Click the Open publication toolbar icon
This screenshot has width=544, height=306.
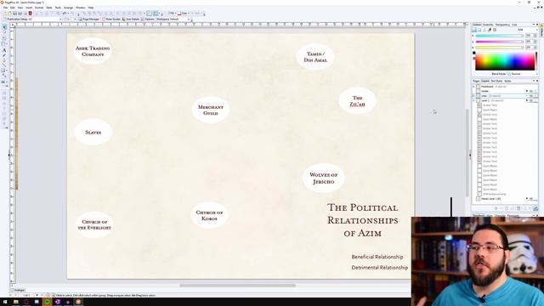pyautogui.click(x=9, y=14)
